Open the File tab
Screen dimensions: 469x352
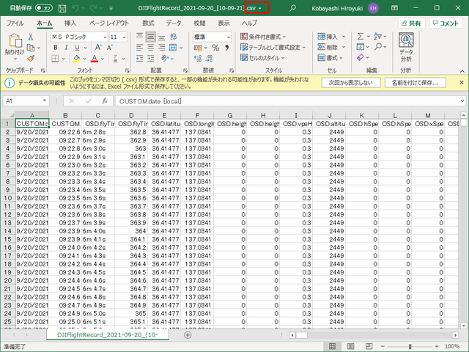pyautogui.click(x=15, y=23)
